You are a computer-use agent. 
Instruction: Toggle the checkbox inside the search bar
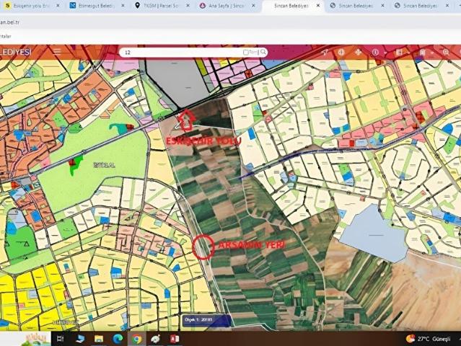coord(246,53)
